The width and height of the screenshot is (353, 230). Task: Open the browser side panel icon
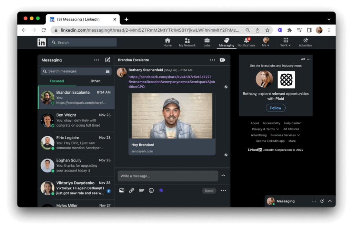point(309,30)
